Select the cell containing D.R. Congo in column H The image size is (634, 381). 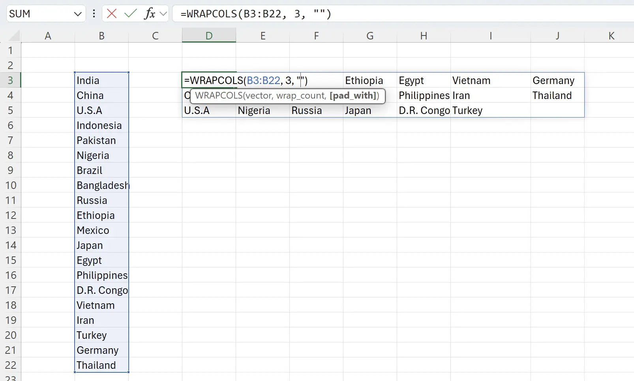click(424, 110)
